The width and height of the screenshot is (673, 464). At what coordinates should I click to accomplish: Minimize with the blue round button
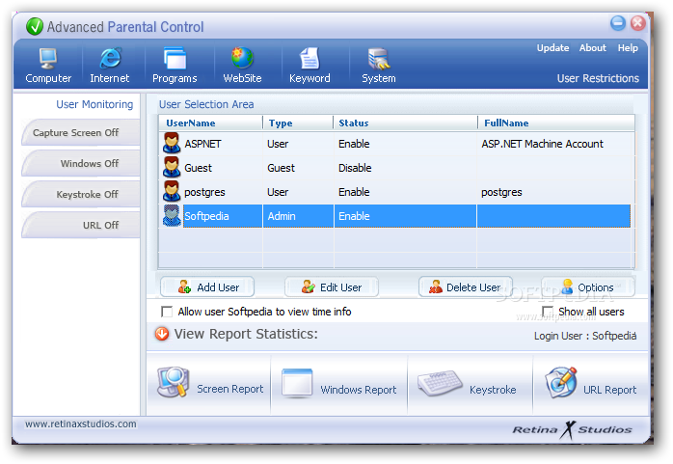pyautogui.click(x=618, y=23)
